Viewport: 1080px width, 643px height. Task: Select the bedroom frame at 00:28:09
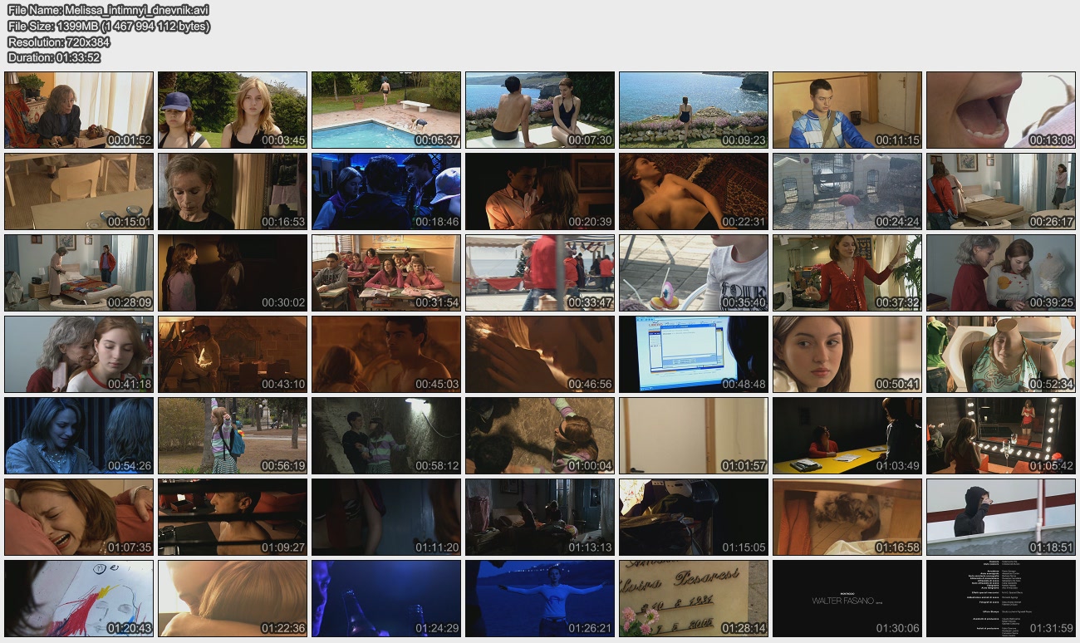tap(79, 272)
